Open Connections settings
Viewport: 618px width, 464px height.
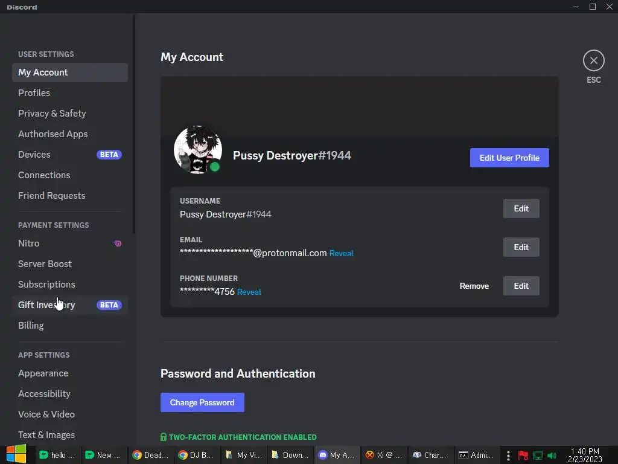click(x=70, y=175)
